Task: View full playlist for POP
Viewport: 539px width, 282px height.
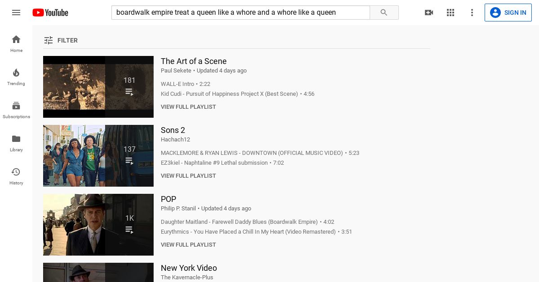Action: click(188, 245)
